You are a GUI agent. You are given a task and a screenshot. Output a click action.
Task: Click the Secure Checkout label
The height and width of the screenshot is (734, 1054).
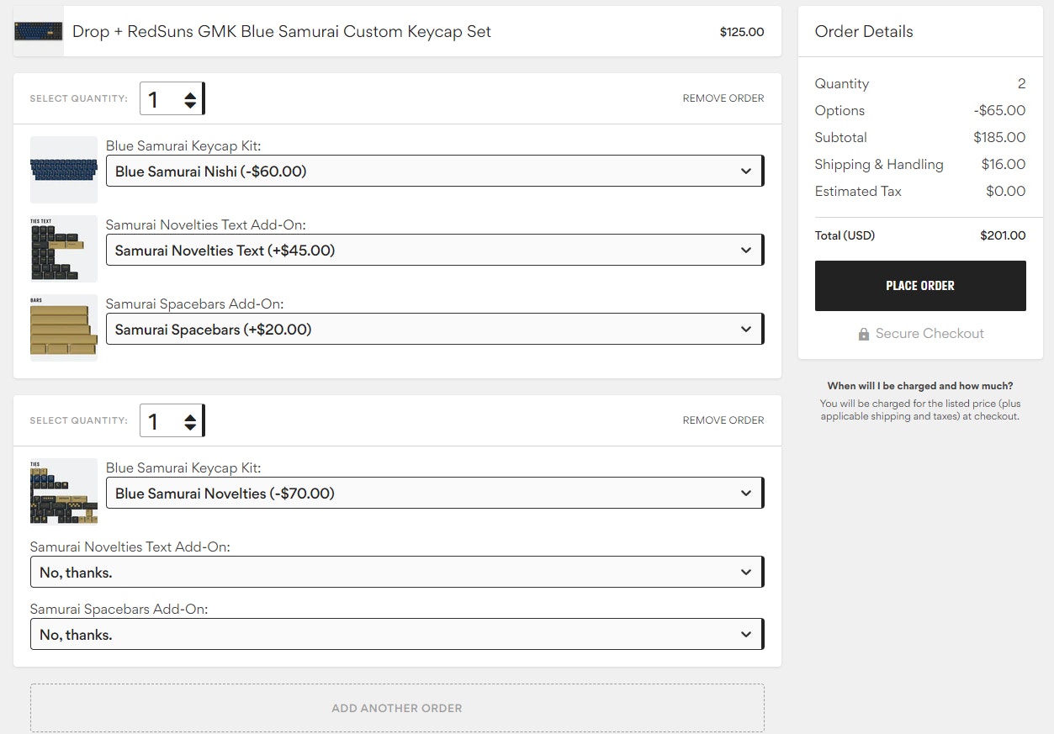(x=929, y=334)
